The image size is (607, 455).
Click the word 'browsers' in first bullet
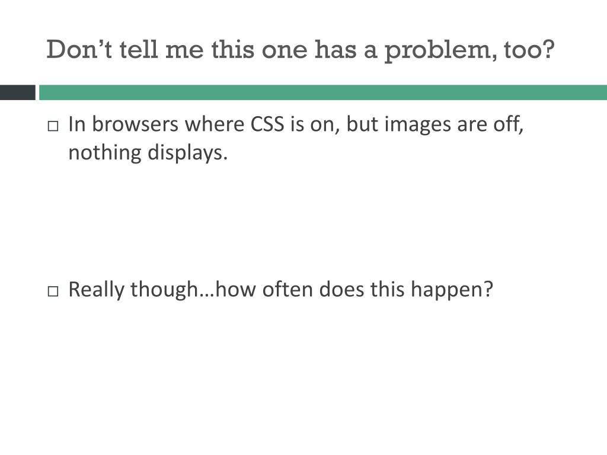[135, 124]
